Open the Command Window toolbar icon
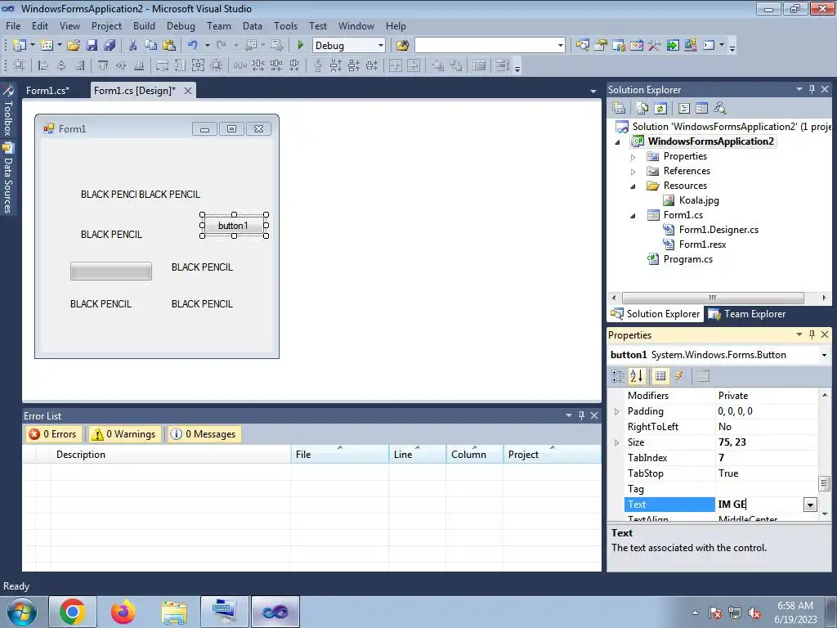Viewport: 837px width, 628px height. (x=709, y=46)
